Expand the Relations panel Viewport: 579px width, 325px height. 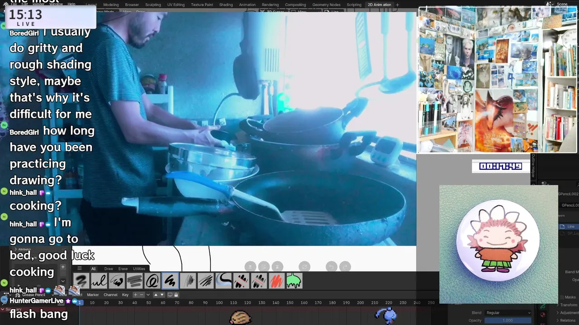(x=565, y=320)
